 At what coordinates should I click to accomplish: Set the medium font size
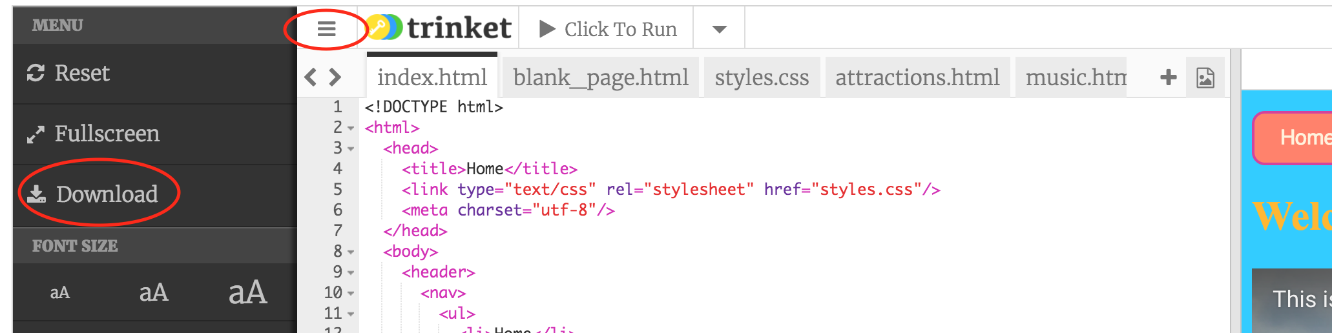coord(154,293)
